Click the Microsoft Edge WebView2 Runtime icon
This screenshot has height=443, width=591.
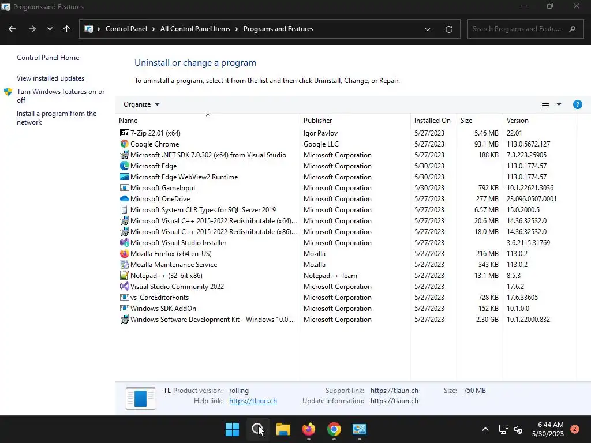[x=125, y=177]
